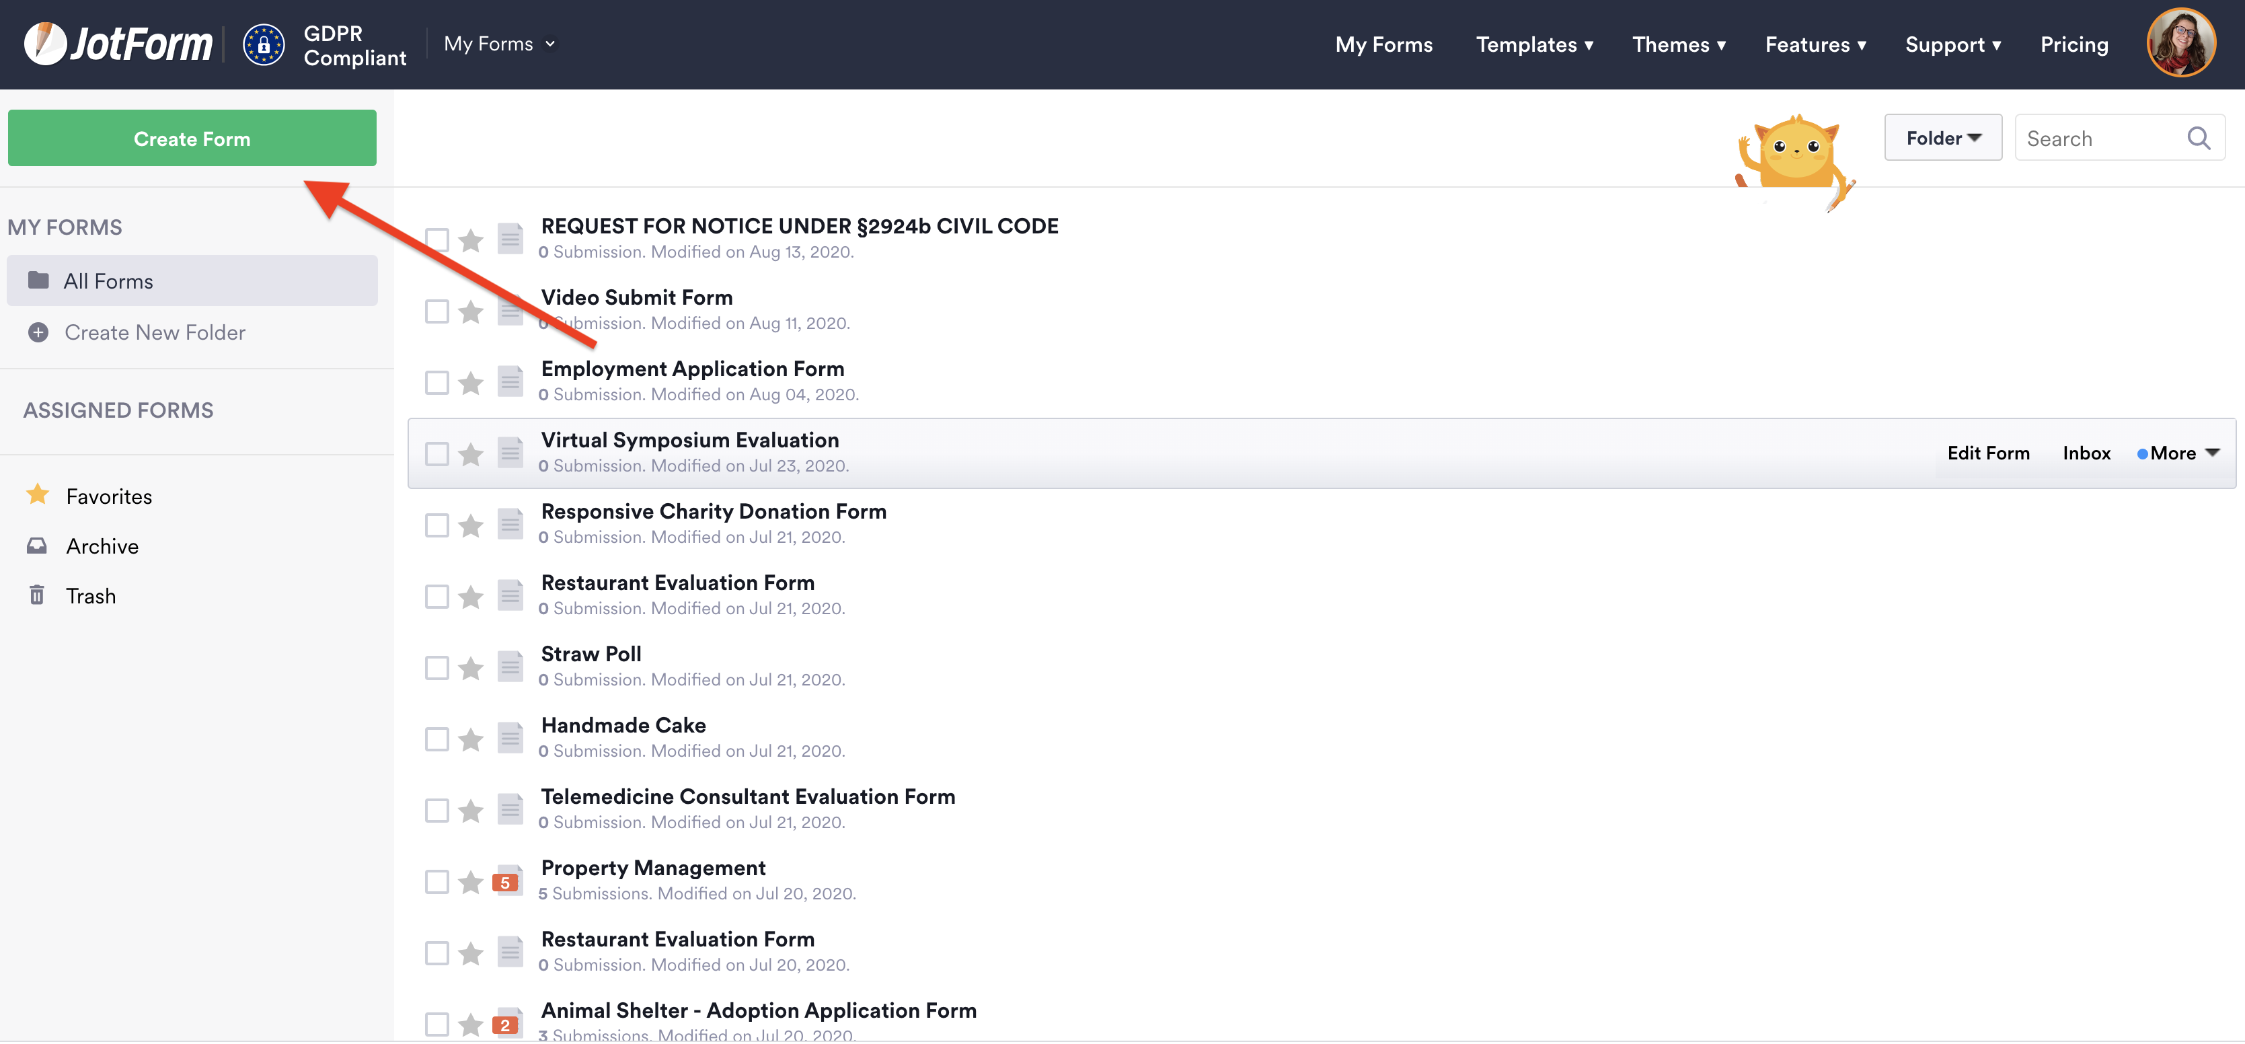This screenshot has height=1044, width=2245.
Task: Open the Support menu
Action: pos(1952,44)
